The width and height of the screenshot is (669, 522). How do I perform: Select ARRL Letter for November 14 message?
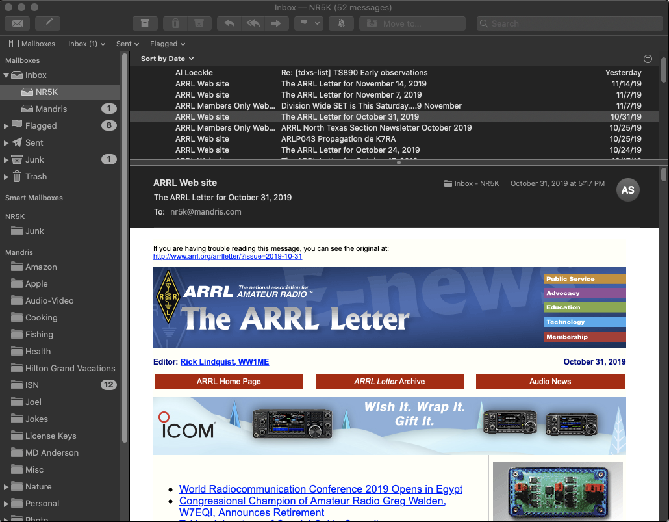pos(394,84)
